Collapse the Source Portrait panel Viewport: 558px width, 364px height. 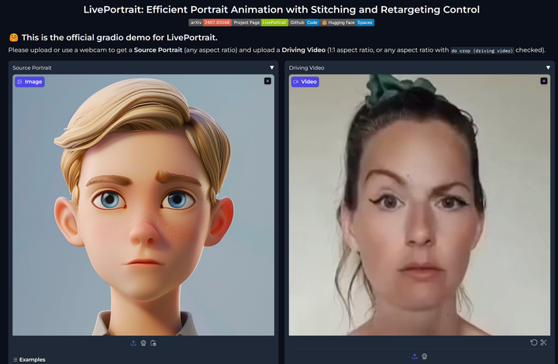pyautogui.click(x=272, y=67)
